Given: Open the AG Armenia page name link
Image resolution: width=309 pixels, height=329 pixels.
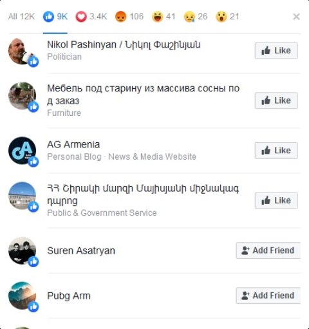Looking at the screenshot, I should 73,145.
